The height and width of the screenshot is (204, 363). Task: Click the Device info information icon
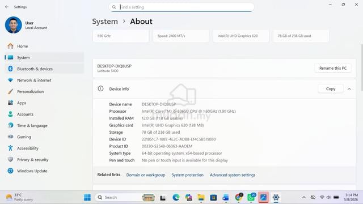[x=100, y=88]
